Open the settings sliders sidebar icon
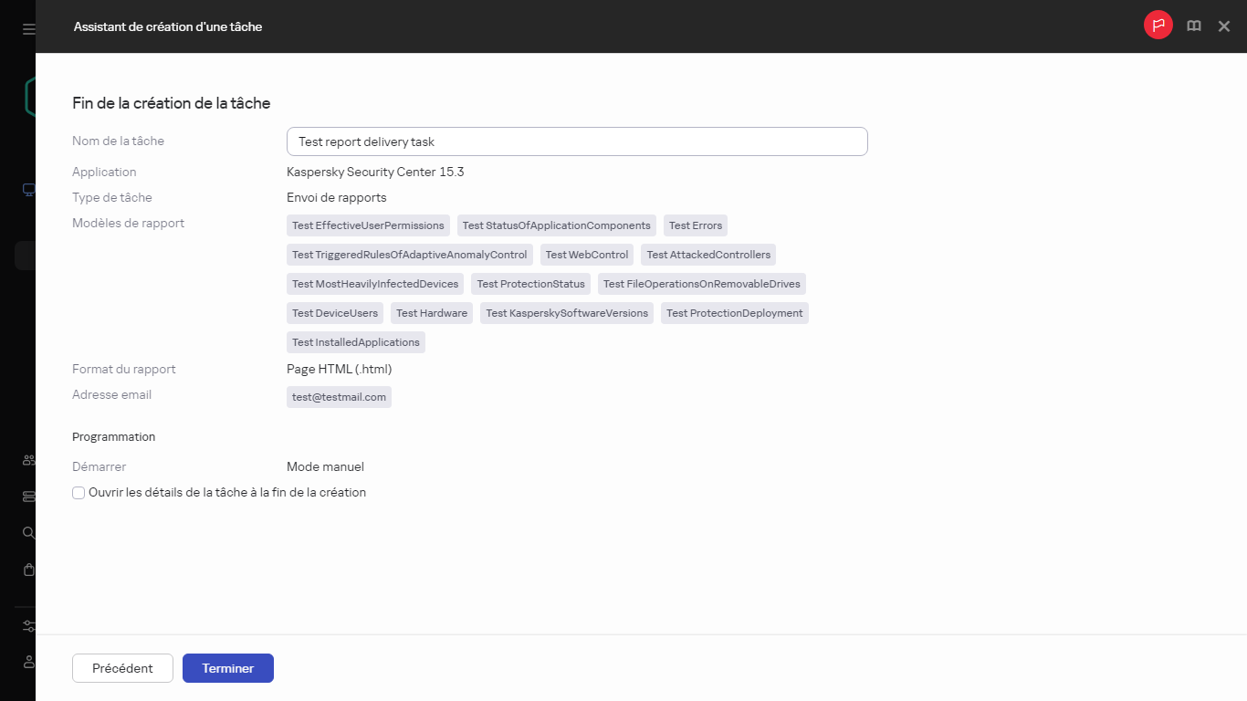This screenshot has width=1247, height=701. (28, 626)
